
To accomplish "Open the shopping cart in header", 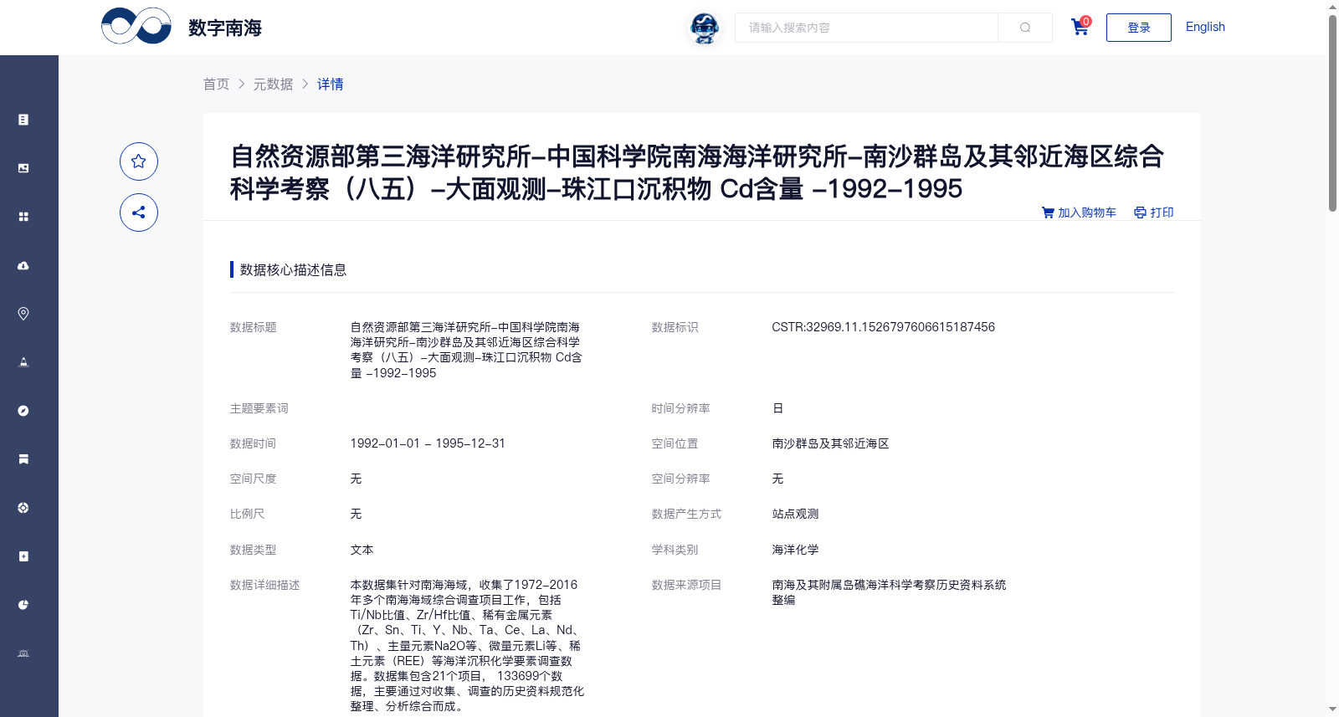I will tap(1080, 27).
